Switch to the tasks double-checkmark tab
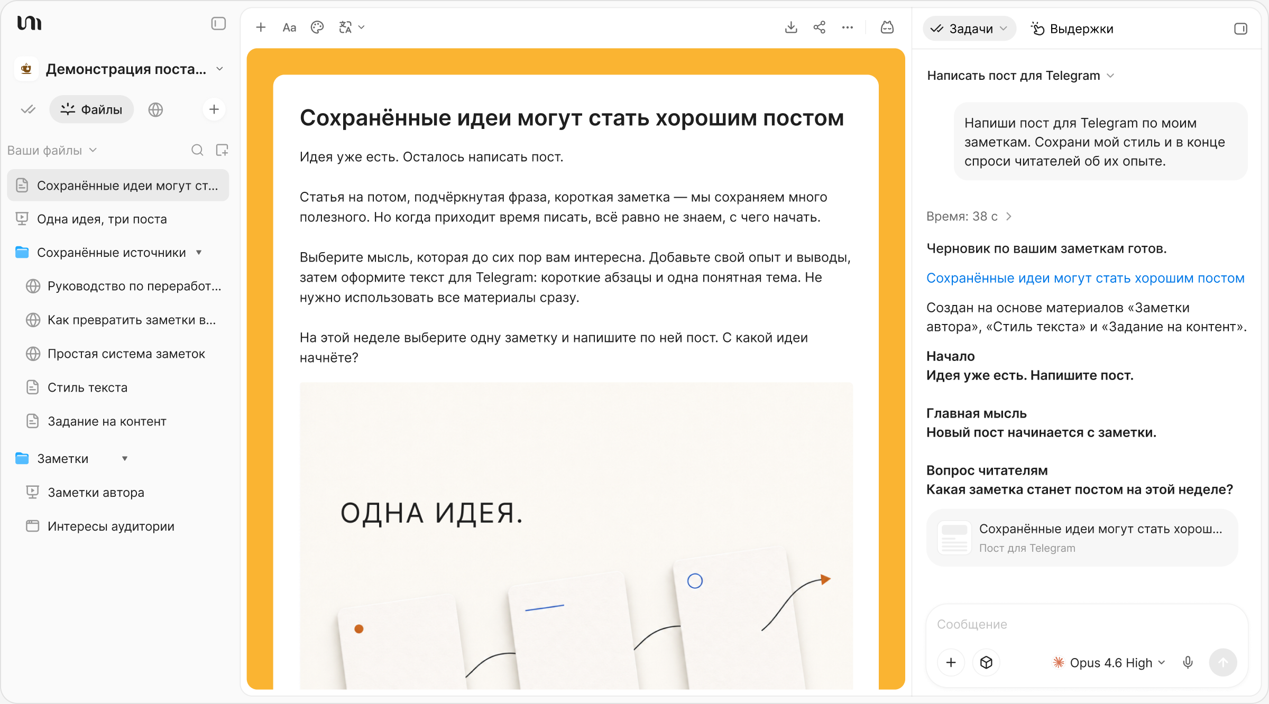1269x704 pixels. 28,109
